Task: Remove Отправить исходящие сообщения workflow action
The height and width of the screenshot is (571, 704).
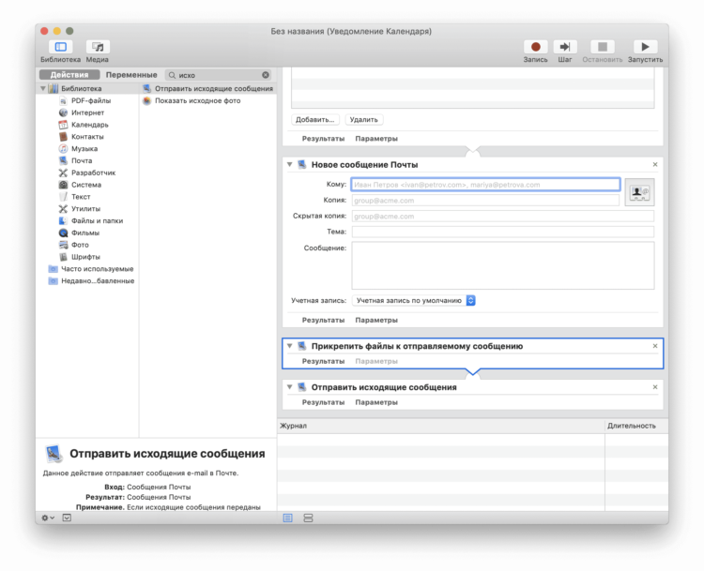Action: (x=655, y=386)
